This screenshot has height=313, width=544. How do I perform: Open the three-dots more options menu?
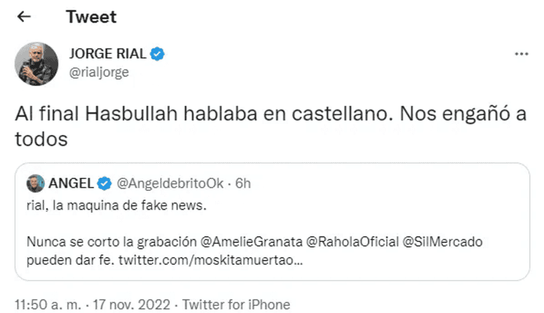click(521, 53)
